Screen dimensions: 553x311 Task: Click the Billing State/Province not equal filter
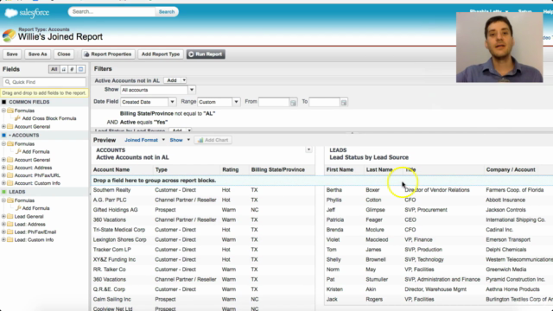[168, 113]
